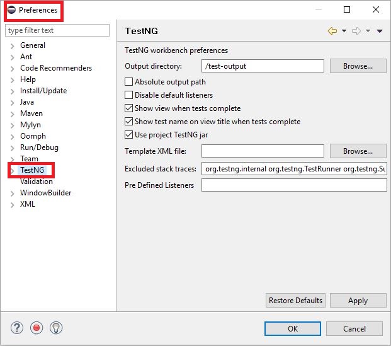The width and height of the screenshot is (391, 346).
Task: Click Browse next to Output directory
Action: coord(358,66)
